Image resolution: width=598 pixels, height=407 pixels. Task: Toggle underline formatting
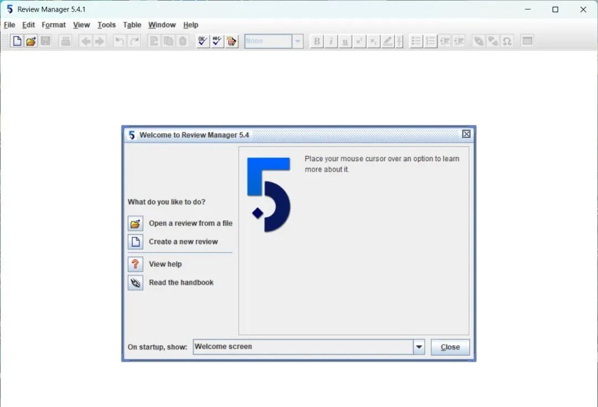345,41
